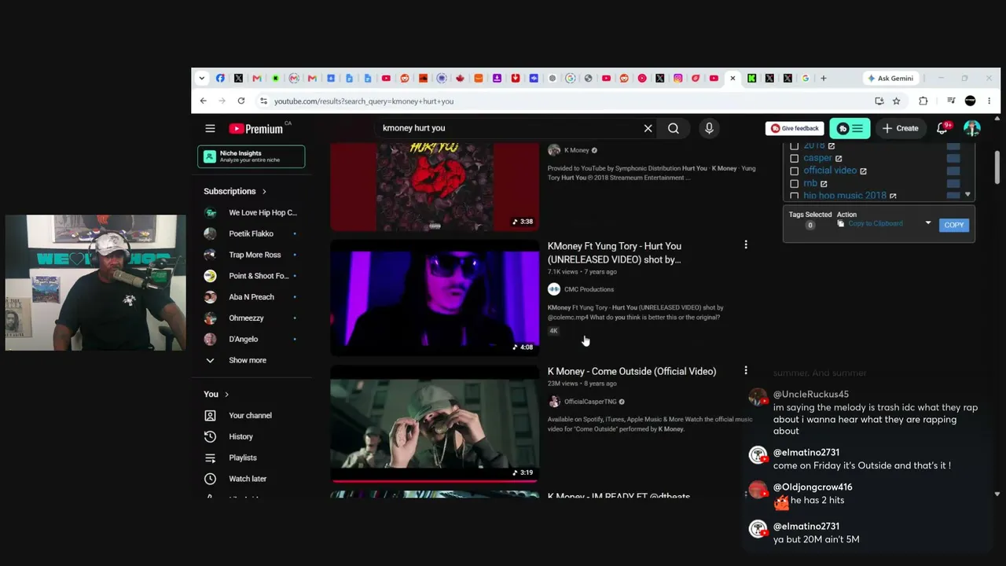Image resolution: width=1006 pixels, height=566 pixels.
Task: Open Aba N Preach subscription channel
Action: pos(251,296)
